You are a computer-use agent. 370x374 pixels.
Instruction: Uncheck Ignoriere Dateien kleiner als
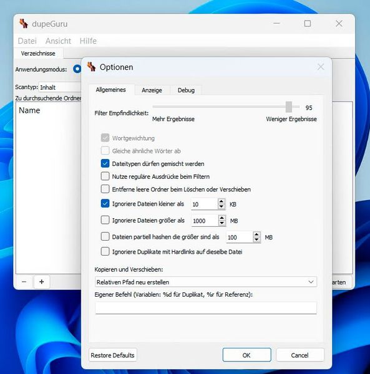click(105, 204)
